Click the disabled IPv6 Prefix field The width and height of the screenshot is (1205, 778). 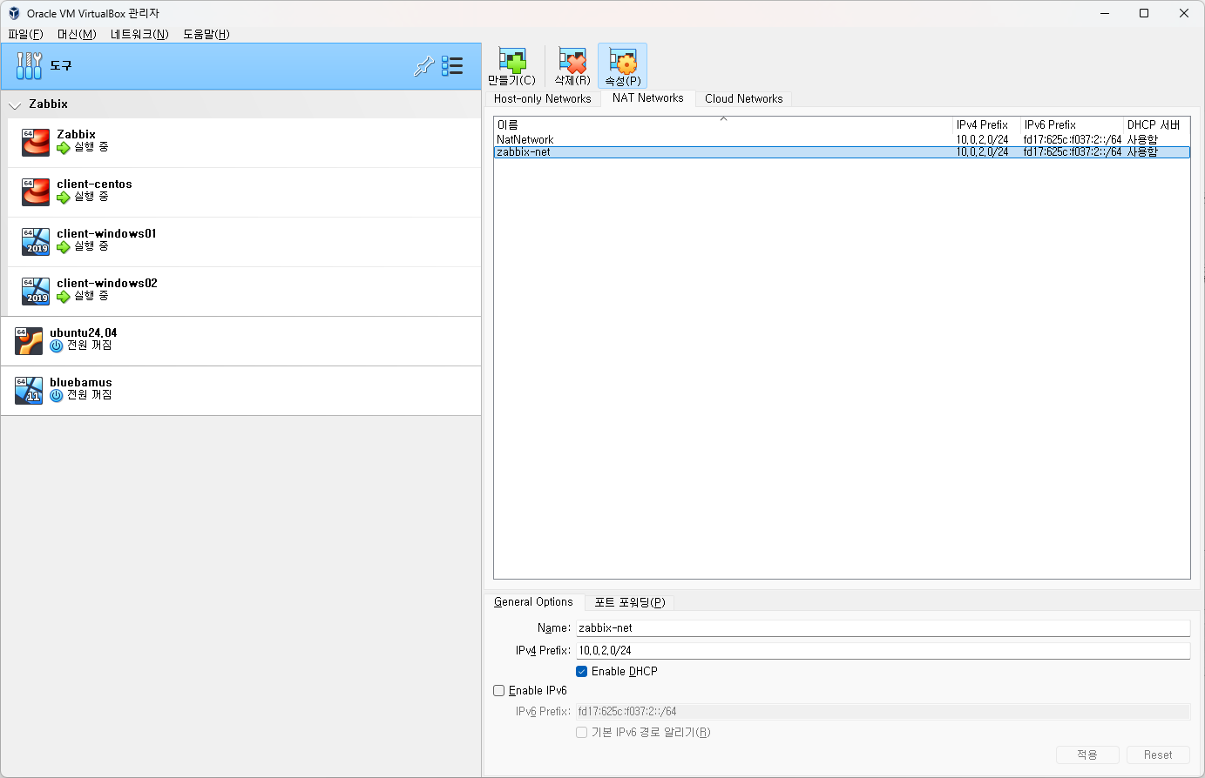[883, 711]
